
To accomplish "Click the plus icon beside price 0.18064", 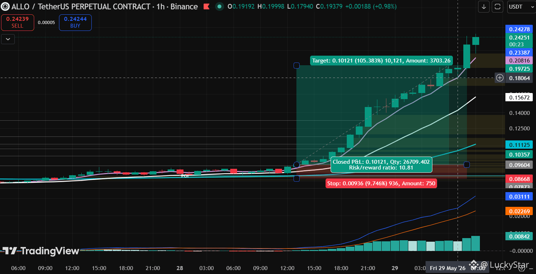I will coord(500,78).
